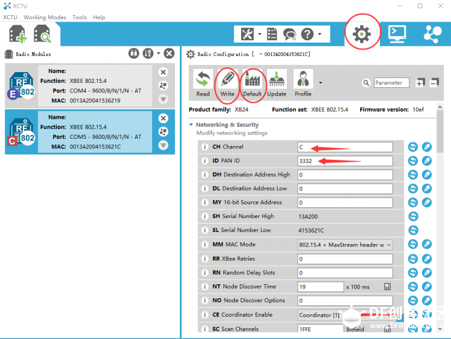Refresh RN Random Delay Slots
Viewport: 451px width, 339px height.
coord(413,272)
